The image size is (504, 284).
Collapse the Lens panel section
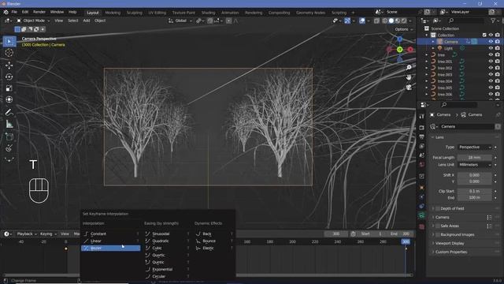(439, 137)
